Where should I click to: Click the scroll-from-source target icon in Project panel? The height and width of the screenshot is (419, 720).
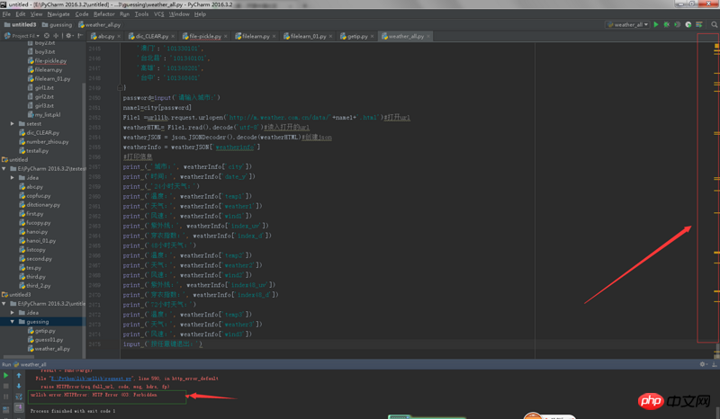click(x=47, y=36)
